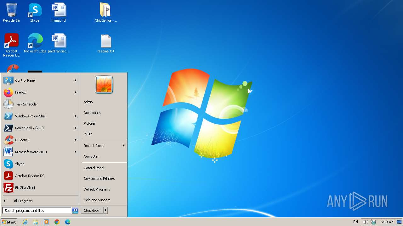Screen dimensions: 403x226
Task: Open Google Chrome from taskbar
Action: (x=57, y=222)
